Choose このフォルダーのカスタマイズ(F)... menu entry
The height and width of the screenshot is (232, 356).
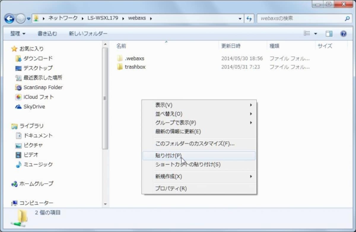point(199,144)
